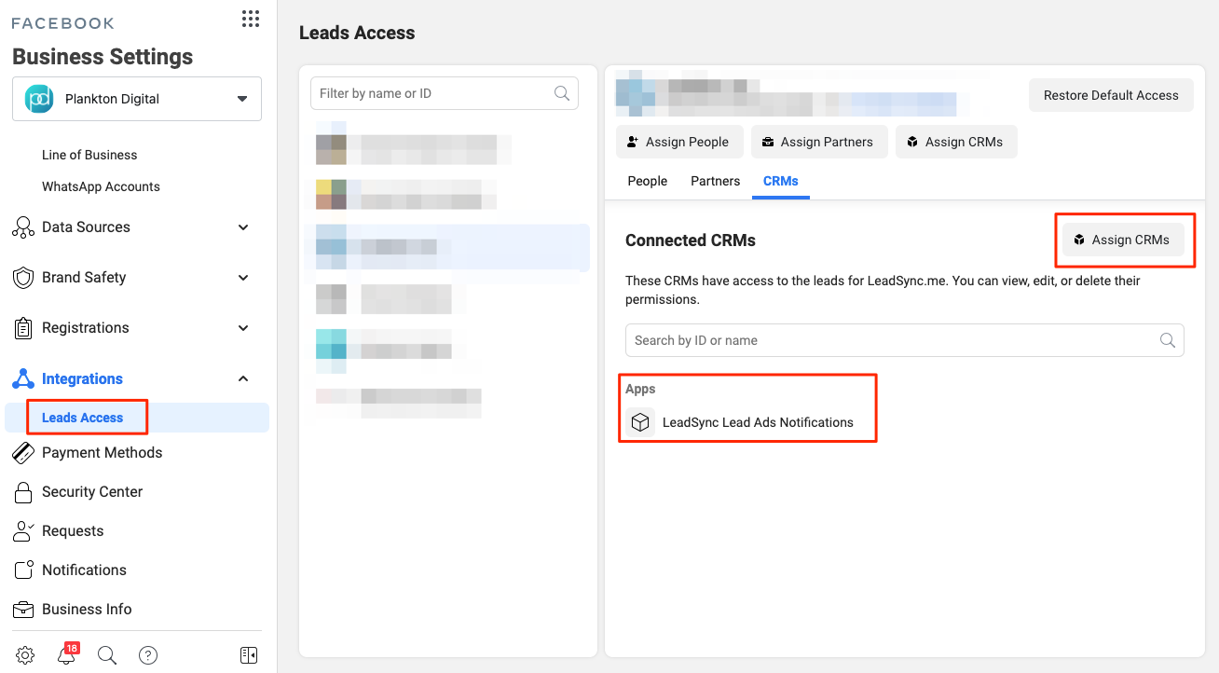Open the apps grid menu icon
The width and height of the screenshot is (1219, 673).
click(250, 20)
